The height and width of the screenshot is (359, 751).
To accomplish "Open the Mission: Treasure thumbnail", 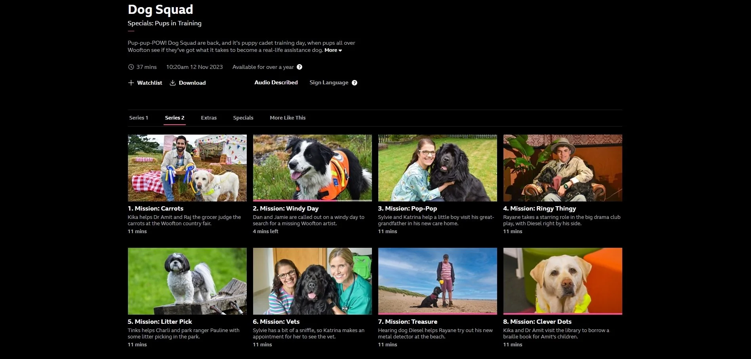I will click(x=438, y=281).
